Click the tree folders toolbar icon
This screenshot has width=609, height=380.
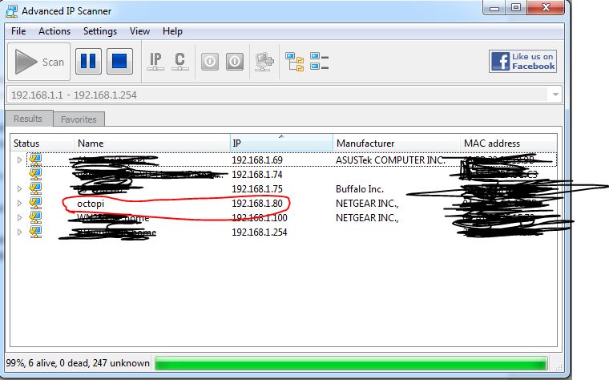295,62
